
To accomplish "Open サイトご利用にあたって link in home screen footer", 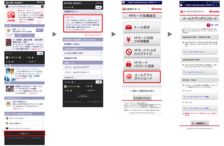I will tap(34, 138).
